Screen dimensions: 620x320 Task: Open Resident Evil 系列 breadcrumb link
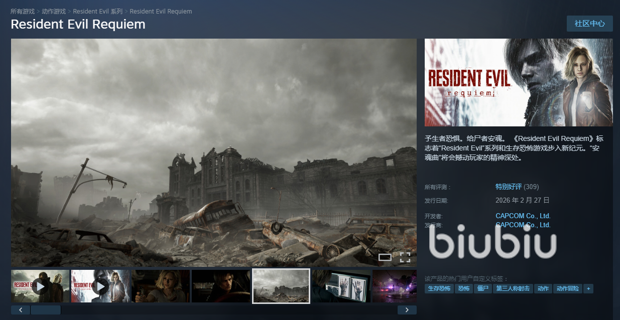97,11
